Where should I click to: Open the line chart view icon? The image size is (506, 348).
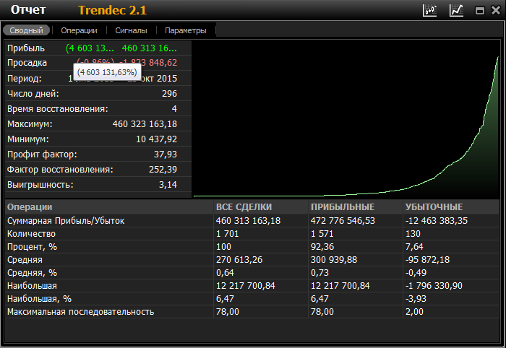pos(456,10)
